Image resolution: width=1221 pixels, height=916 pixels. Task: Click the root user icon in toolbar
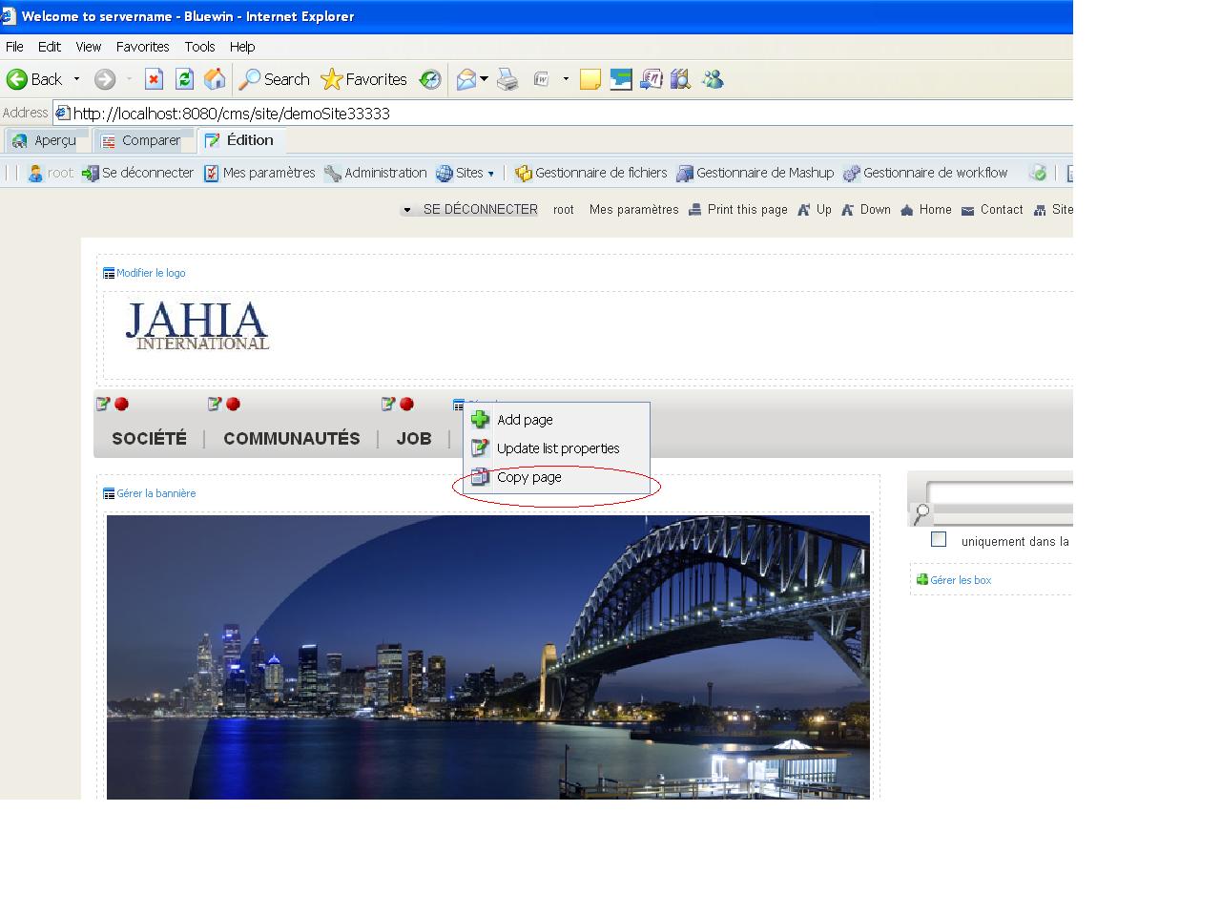click(35, 173)
